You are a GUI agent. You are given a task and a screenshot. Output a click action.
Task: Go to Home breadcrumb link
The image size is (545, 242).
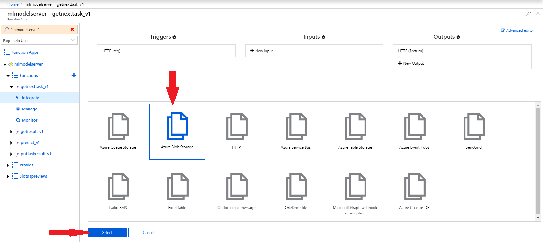pos(13,4)
